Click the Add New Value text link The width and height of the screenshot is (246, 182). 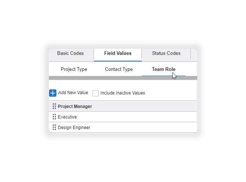(73, 93)
